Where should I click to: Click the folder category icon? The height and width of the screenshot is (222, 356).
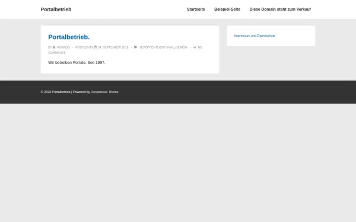pyautogui.click(x=135, y=47)
